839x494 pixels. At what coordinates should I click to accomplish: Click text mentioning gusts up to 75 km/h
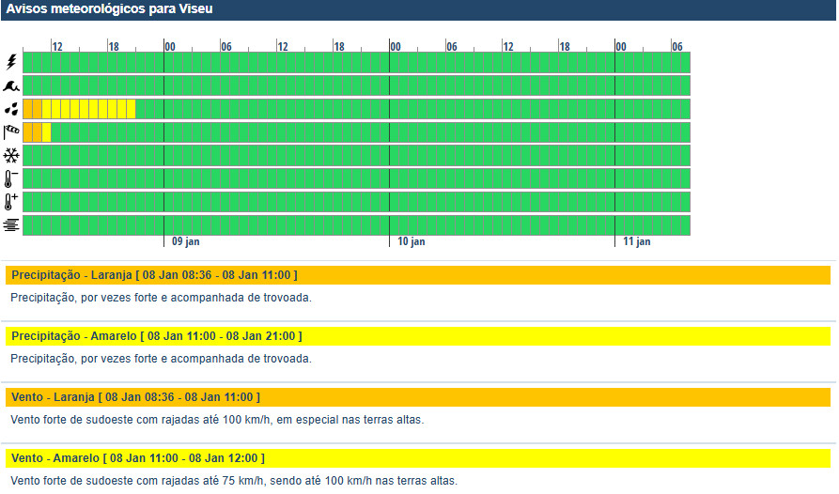(x=234, y=481)
